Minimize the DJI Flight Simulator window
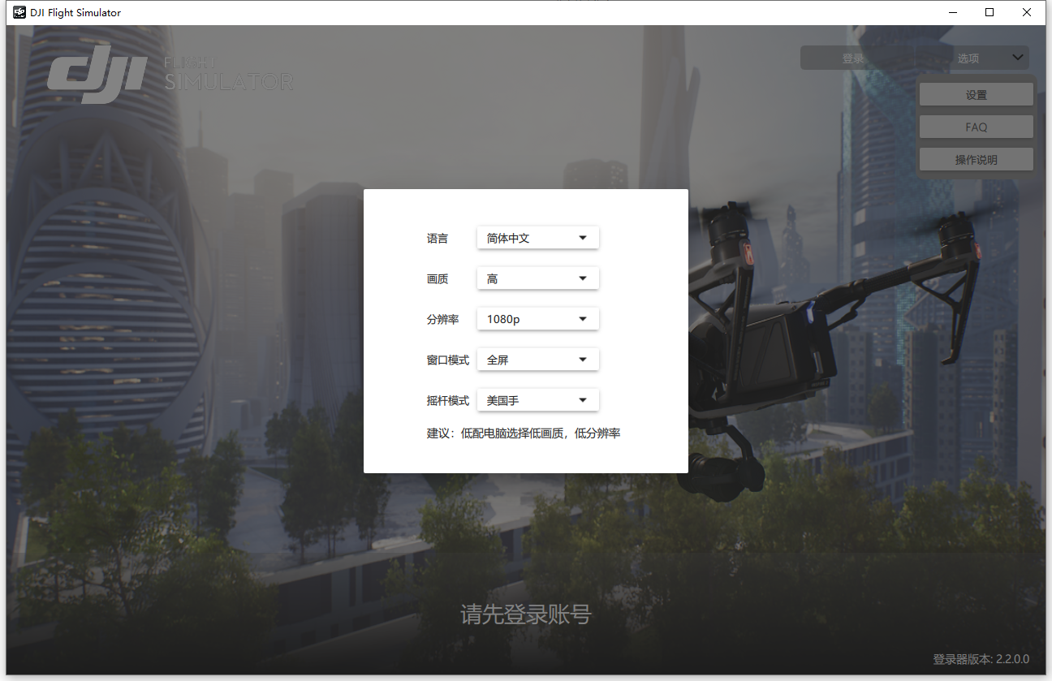 952,12
